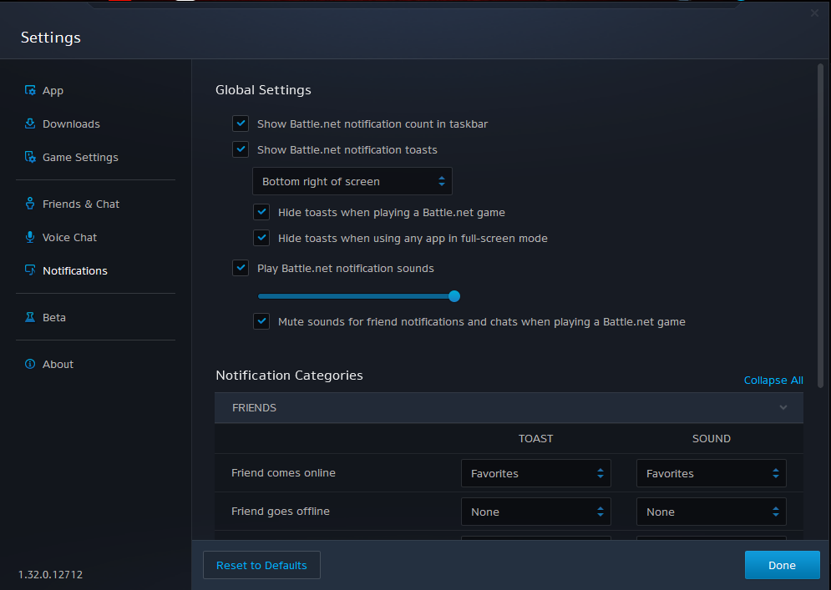Click the Reset to Defaults button
Screen dimensions: 831x590
pos(261,565)
